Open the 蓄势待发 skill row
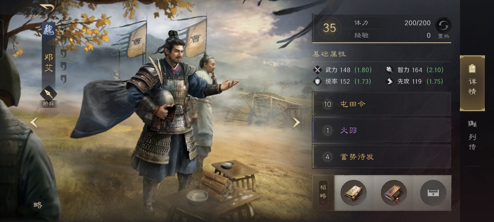The image size is (494, 222). [381, 157]
